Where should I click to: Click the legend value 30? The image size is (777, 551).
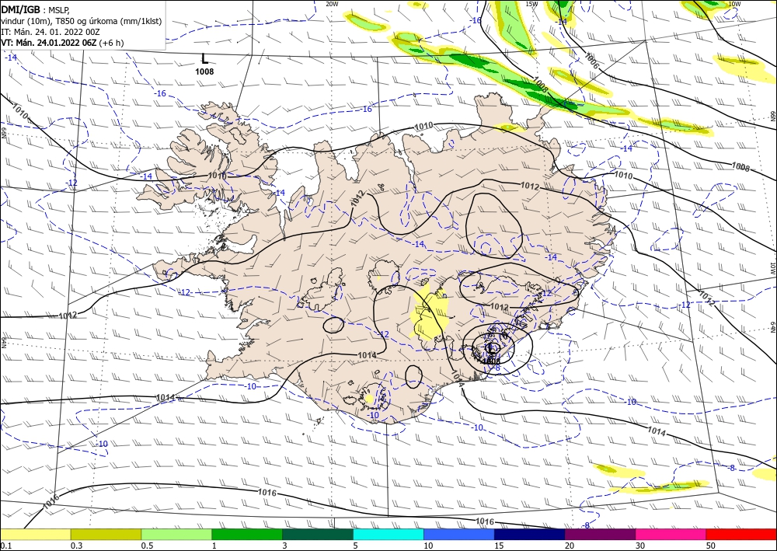click(x=639, y=546)
